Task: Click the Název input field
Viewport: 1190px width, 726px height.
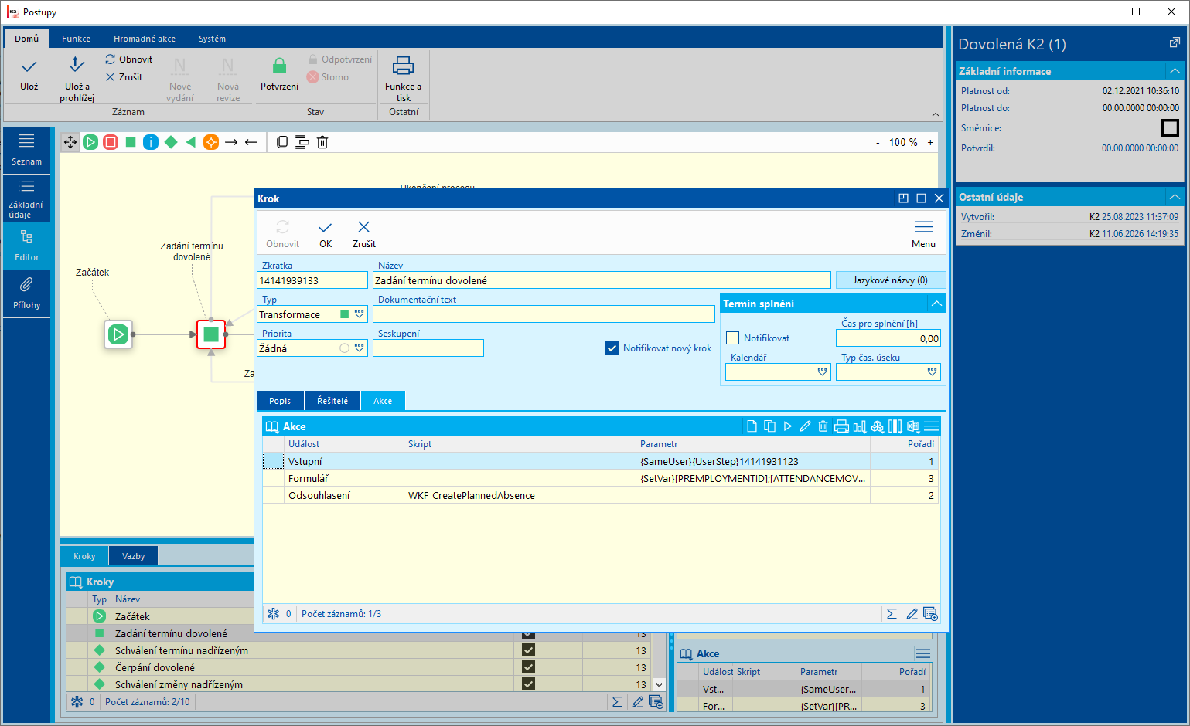Action: 602,280
